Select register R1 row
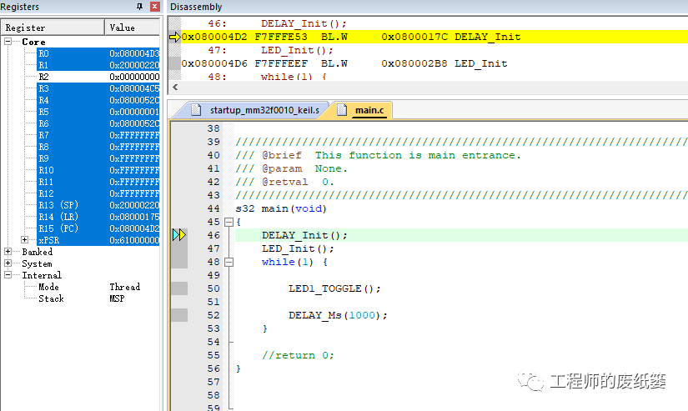This screenshot has height=411, width=688. (98, 65)
